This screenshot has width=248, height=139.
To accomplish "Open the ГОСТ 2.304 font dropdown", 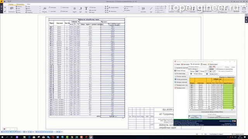I will click(198, 69).
